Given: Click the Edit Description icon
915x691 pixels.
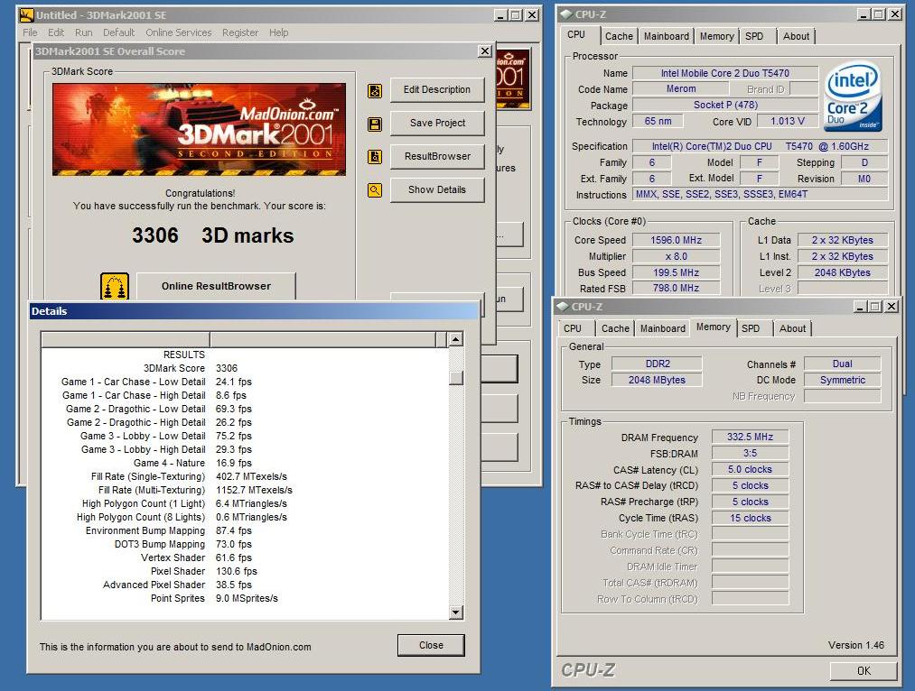Looking at the screenshot, I should 375,91.
